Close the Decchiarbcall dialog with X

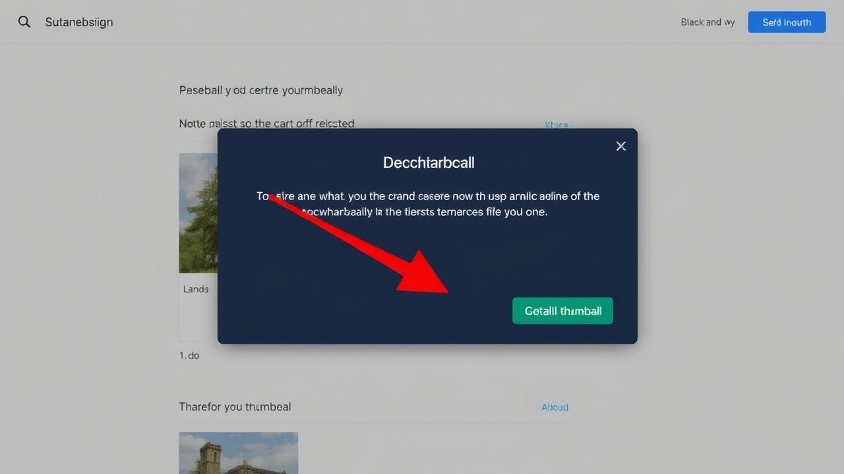click(620, 146)
